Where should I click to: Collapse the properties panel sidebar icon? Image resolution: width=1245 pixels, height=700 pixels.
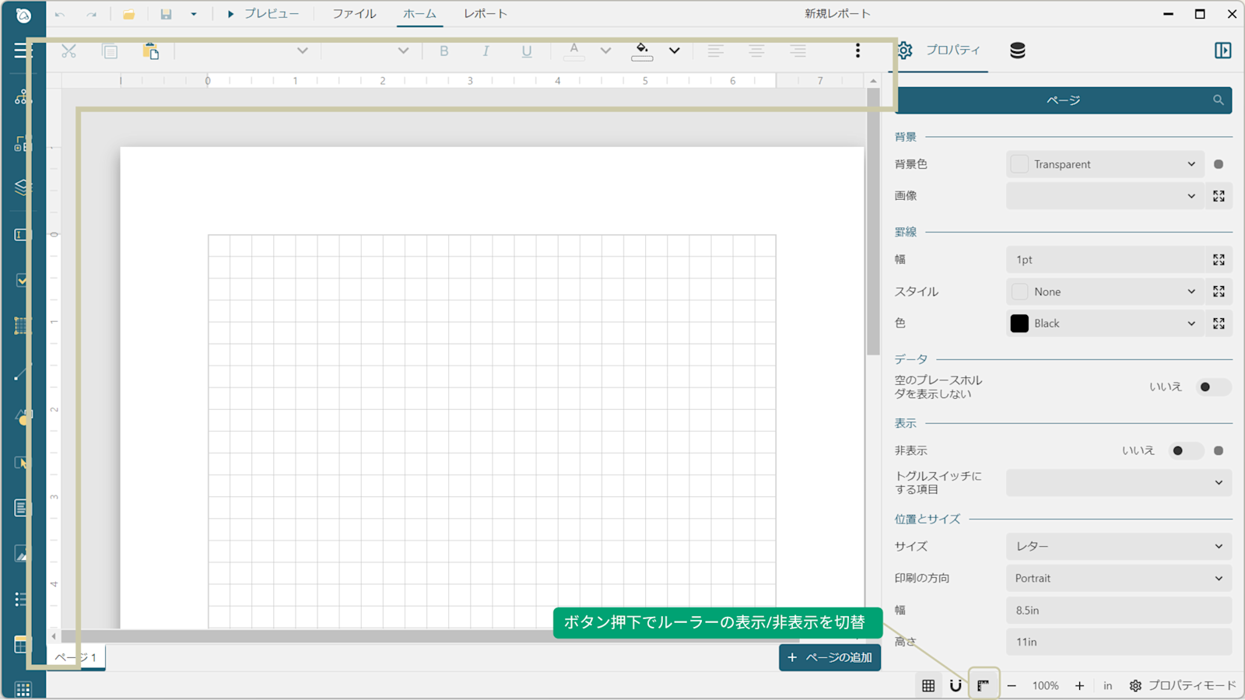[x=1222, y=51]
